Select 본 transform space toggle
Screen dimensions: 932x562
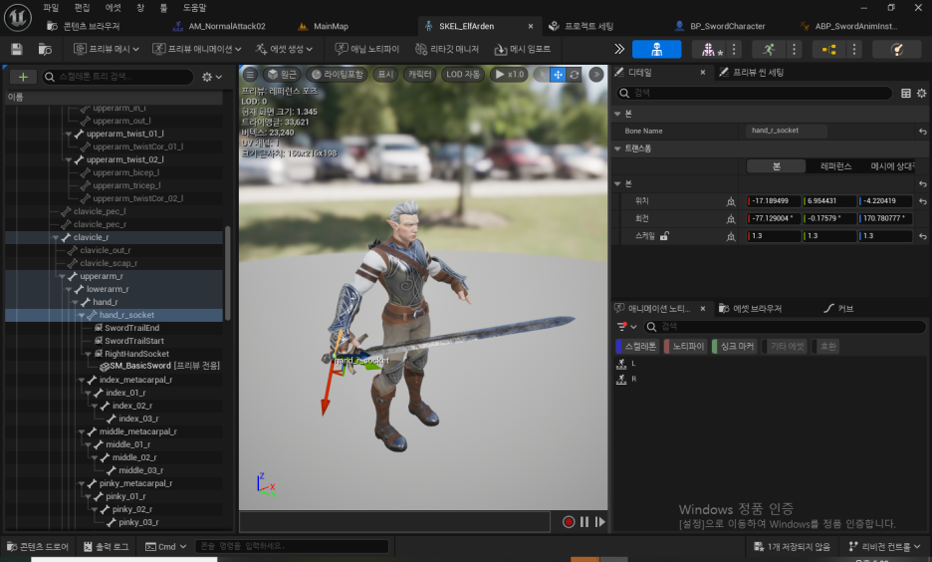pos(777,166)
